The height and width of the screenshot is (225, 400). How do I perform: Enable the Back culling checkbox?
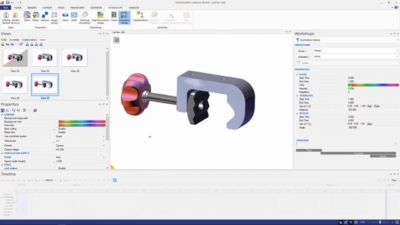click(x=57, y=129)
